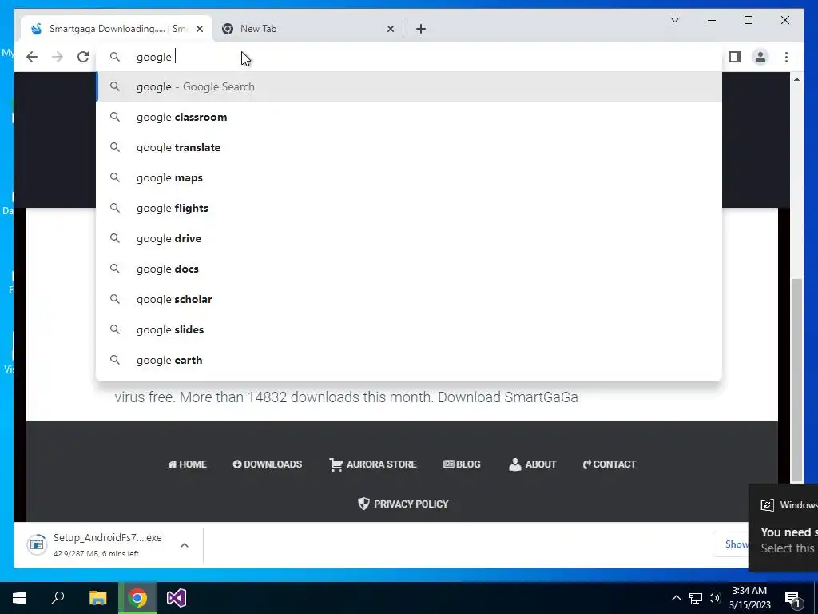Viewport: 818px width, 614px height.
Task: Click the page vertical scrollbar thumb
Action: point(796,380)
